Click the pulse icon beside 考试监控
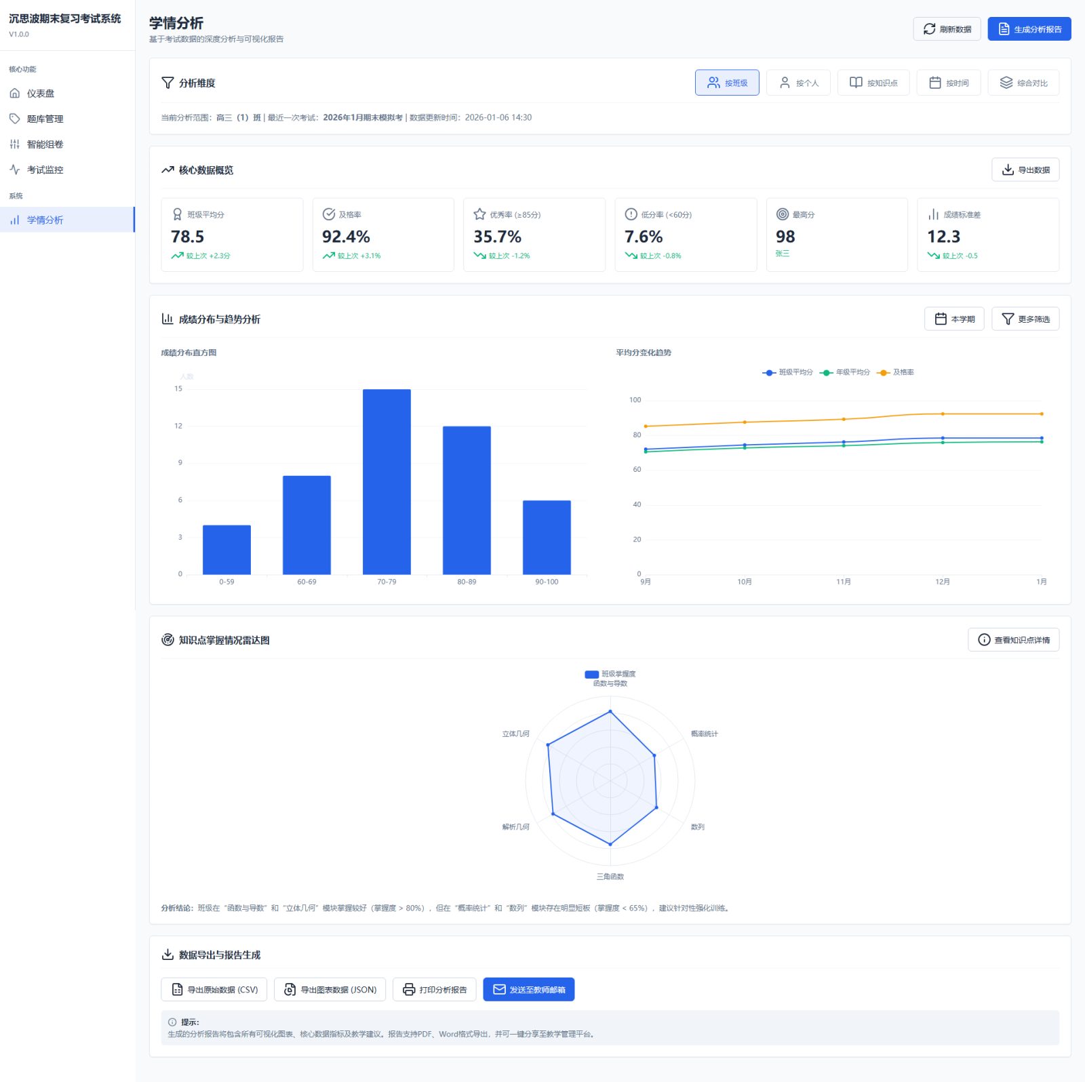The image size is (1085, 1082). click(15, 169)
